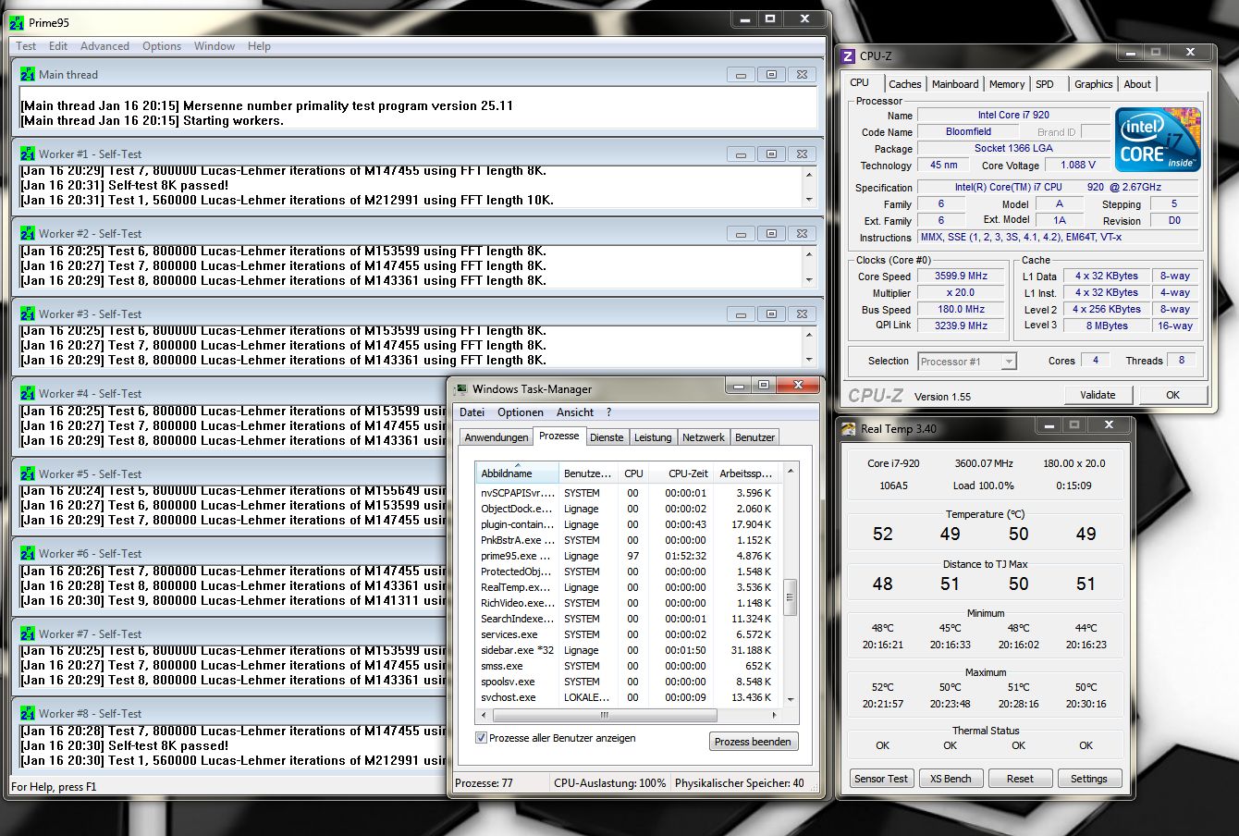
Task: Restore the Worker #2 child window
Action: [771, 233]
